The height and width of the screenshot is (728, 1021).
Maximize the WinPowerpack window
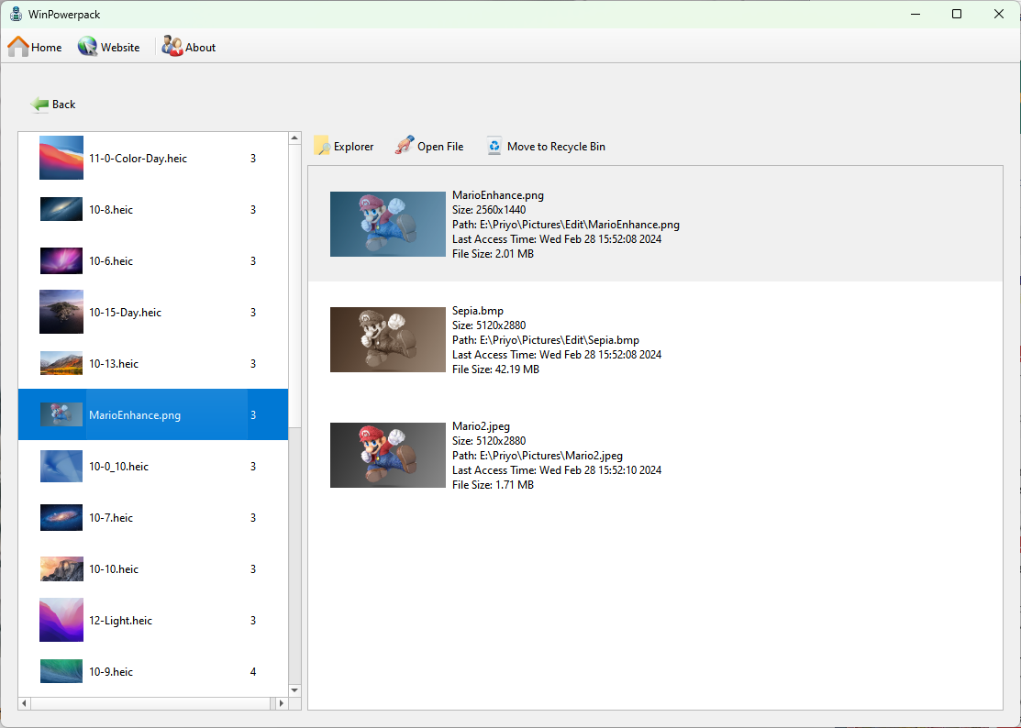(957, 14)
